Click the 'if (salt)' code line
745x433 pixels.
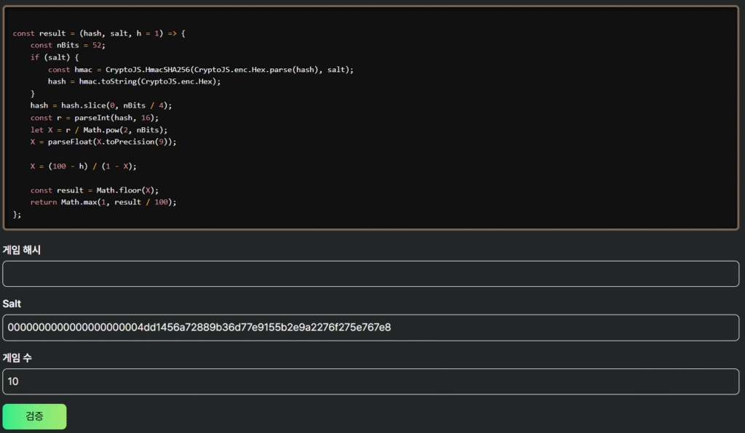55,57
